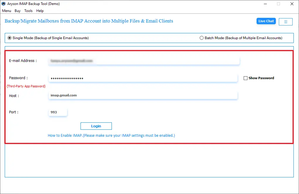Viewport: 299px width, 194px height.
Task: Click the Backup/Migrate Mailboxes heading
Action: (x=88, y=21)
